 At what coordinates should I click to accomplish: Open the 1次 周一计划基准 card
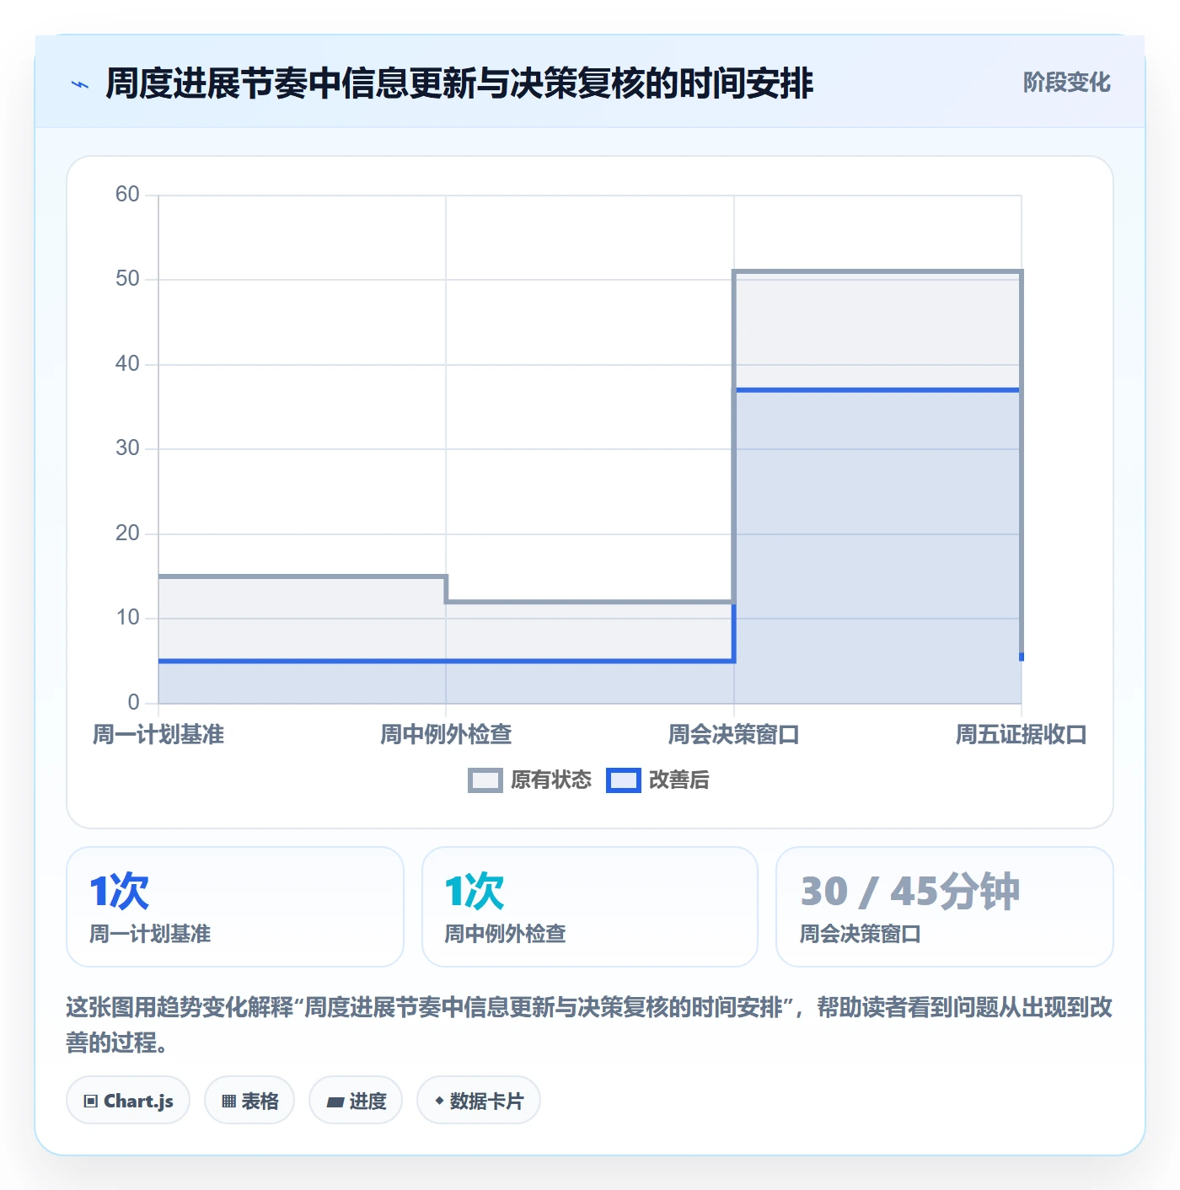[x=235, y=907]
